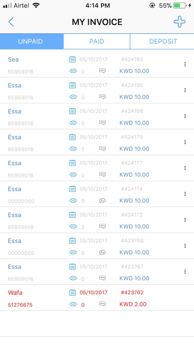
Task: Click the SMS icon on Wafa's invoice
Action: [102, 304]
